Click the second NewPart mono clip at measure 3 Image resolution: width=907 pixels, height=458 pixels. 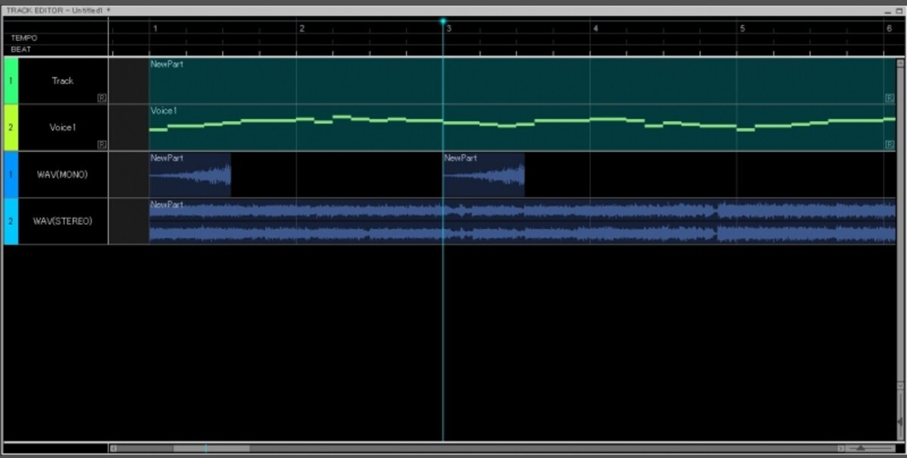(x=484, y=175)
